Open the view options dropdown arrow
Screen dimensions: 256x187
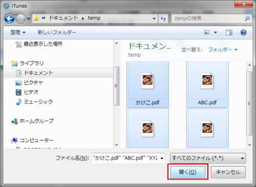pos(216,32)
